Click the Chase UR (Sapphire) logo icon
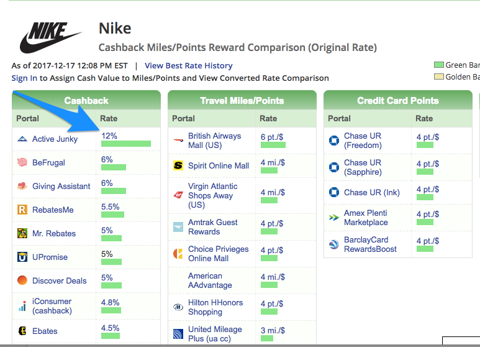This screenshot has height=347, width=480. click(x=334, y=167)
